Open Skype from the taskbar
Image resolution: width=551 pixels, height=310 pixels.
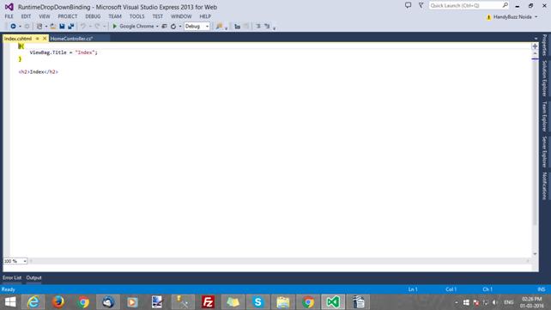(257, 302)
